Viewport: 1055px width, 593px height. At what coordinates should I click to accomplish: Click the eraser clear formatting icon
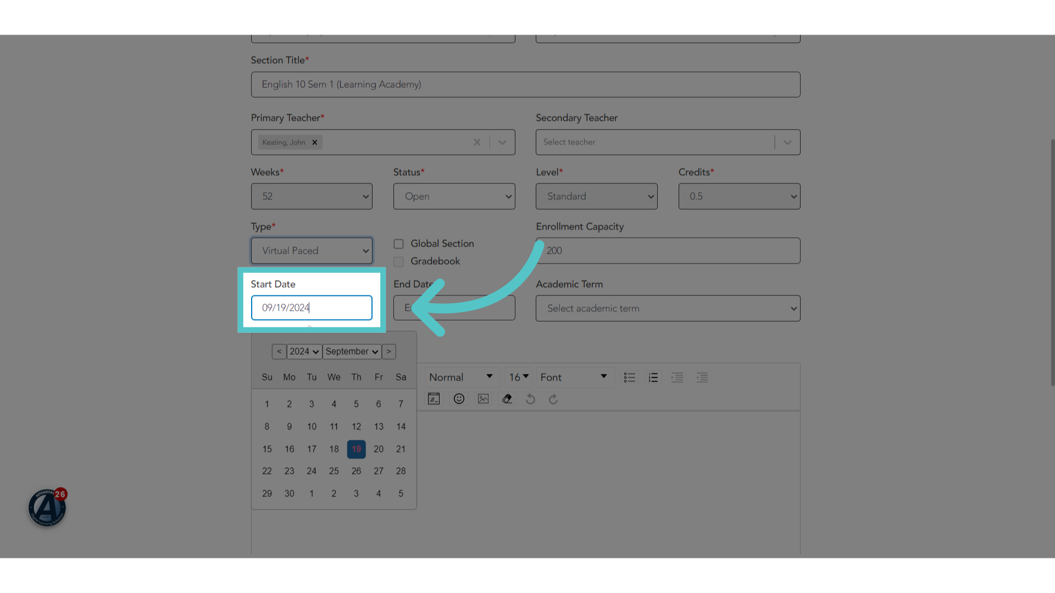click(x=507, y=399)
